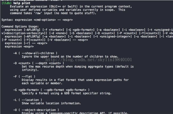
Task: Click the --flat option line
Action: pyautogui.click(x=24, y=77)
